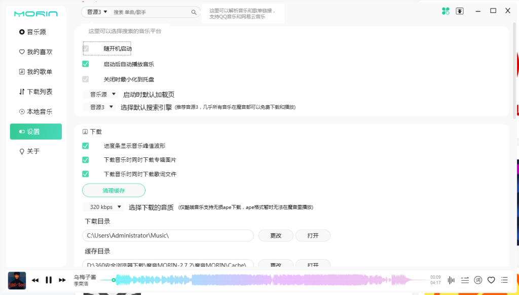Toggle the lyrics 词 icon in player bar
The height and width of the screenshot is (295, 519).
477,280
